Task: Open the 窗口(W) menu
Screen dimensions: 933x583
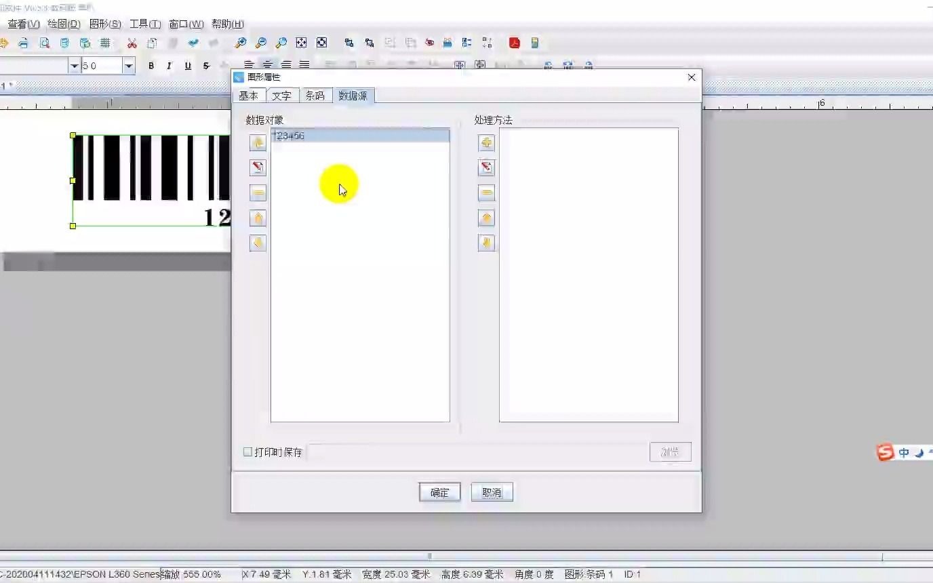Action: click(186, 24)
